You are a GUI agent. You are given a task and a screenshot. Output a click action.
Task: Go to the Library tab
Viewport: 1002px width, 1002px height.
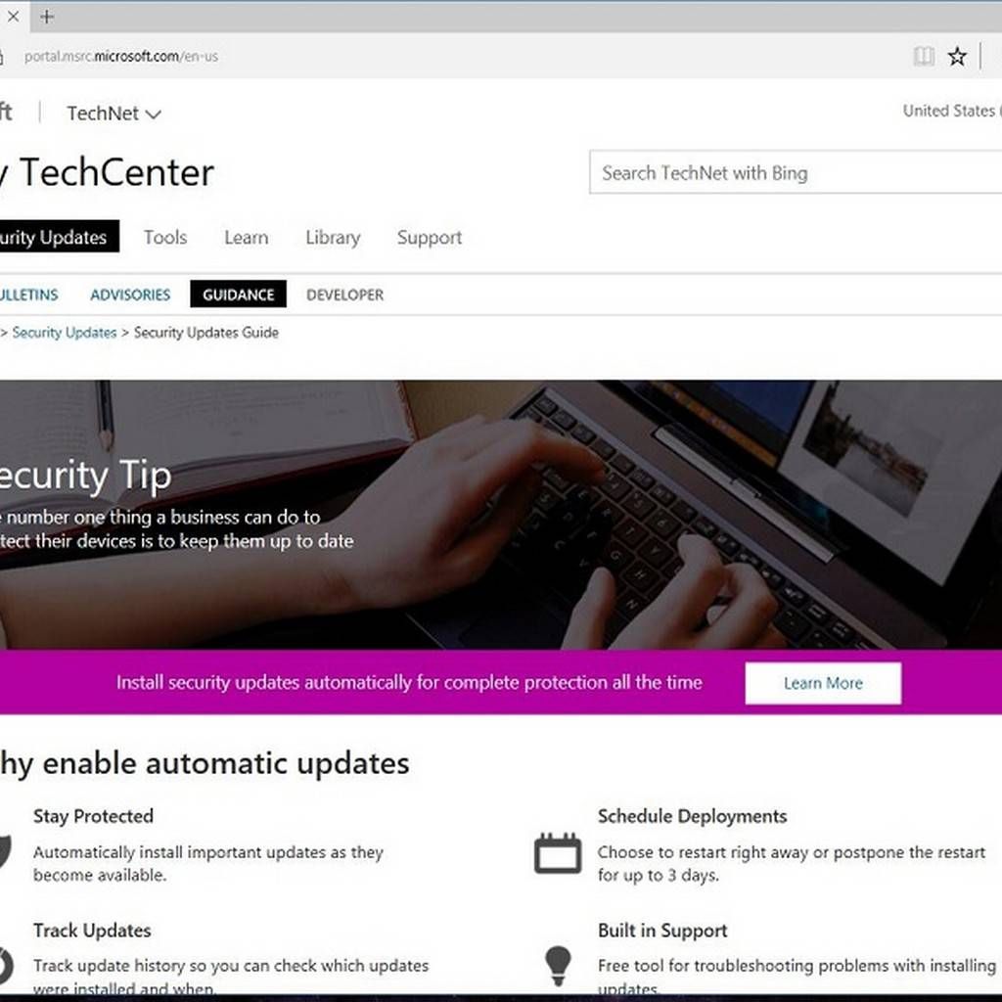point(333,237)
